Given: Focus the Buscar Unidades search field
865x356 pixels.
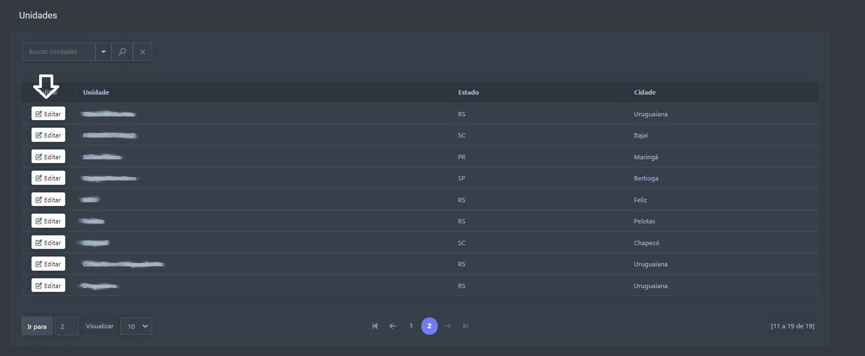Looking at the screenshot, I should point(59,52).
